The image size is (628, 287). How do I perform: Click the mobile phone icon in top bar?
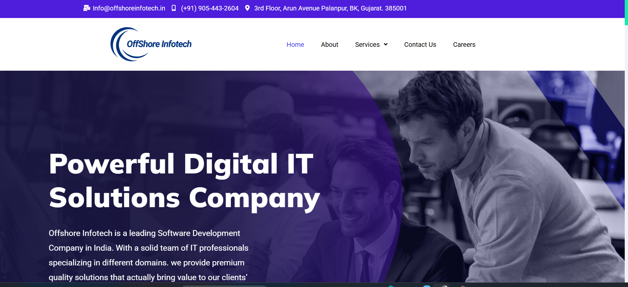click(x=174, y=8)
